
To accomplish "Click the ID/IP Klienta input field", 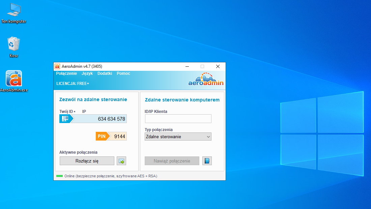I will (x=178, y=119).
